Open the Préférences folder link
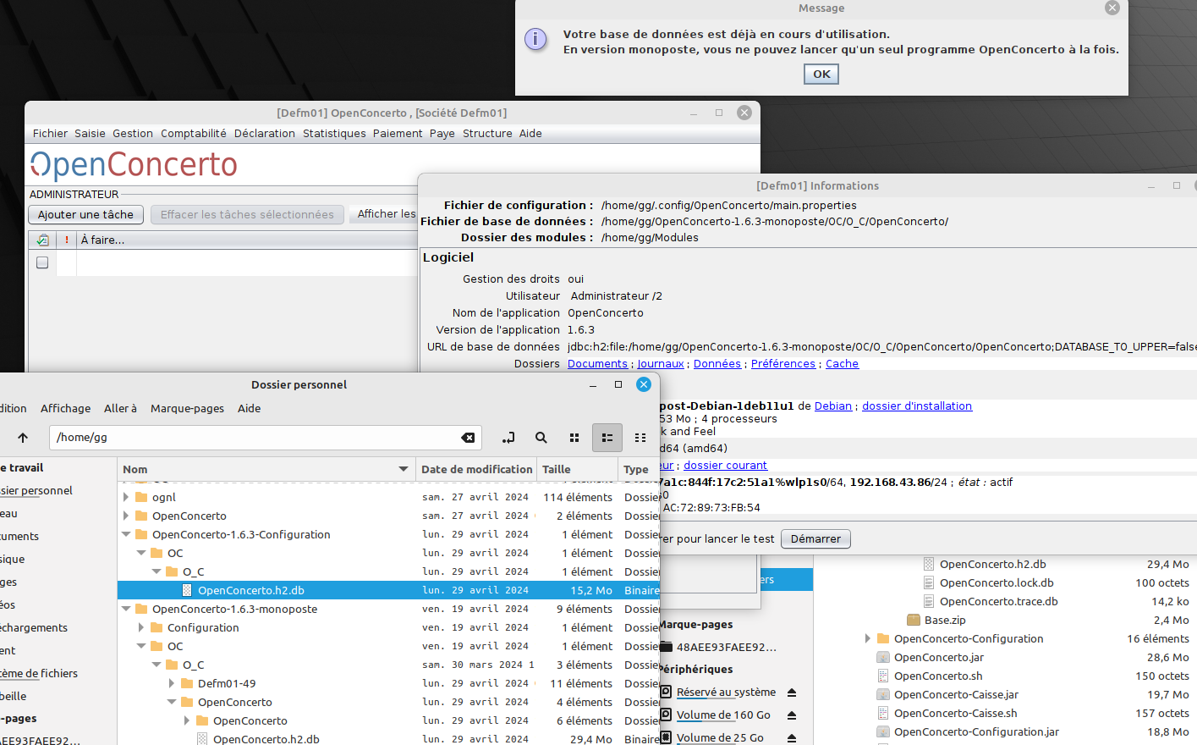The image size is (1197, 745). pos(782,364)
